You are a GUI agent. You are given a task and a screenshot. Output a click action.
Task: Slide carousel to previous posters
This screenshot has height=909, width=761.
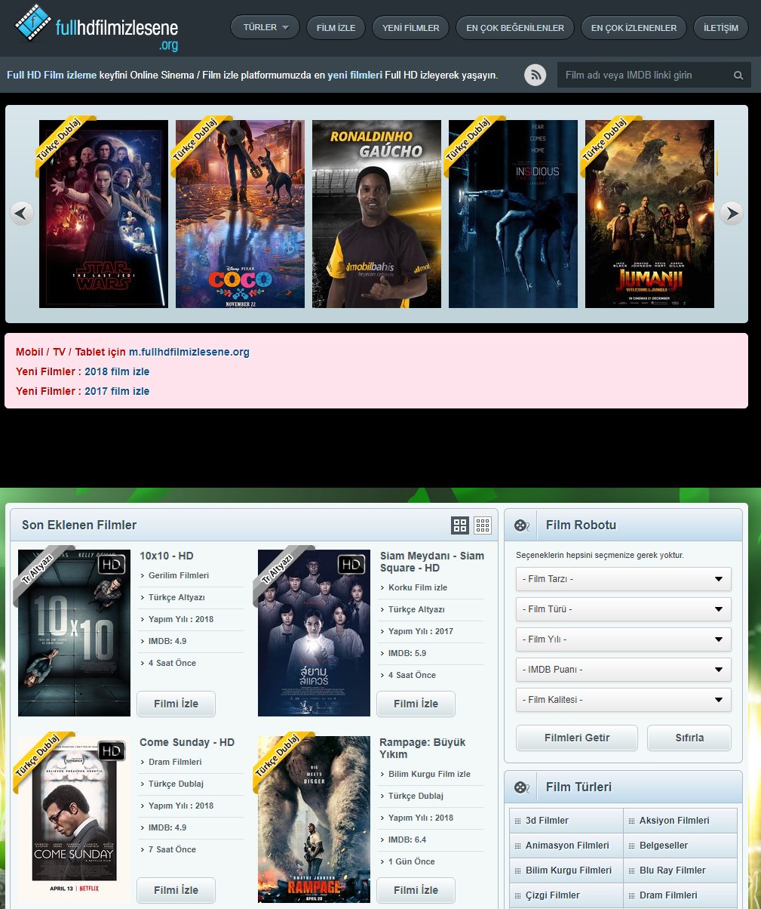click(x=22, y=214)
